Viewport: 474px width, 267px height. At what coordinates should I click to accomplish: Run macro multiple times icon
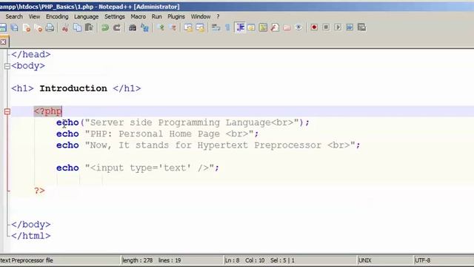(x=350, y=27)
